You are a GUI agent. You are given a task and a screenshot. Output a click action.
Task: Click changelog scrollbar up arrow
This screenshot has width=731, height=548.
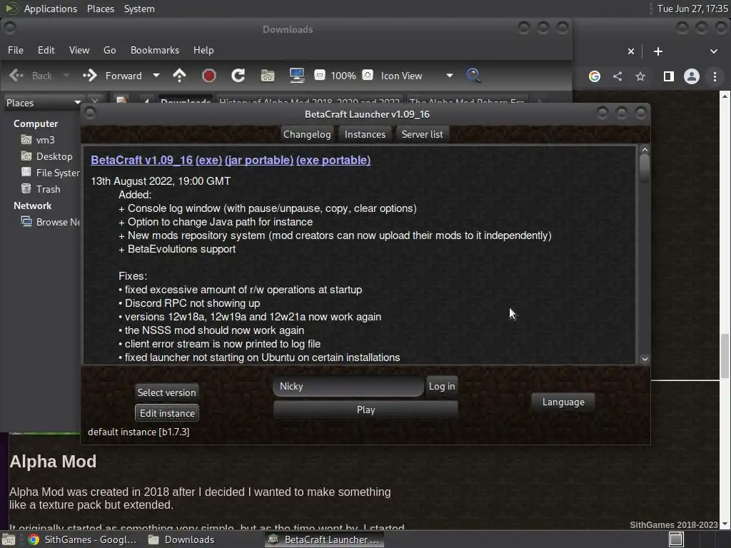(x=645, y=150)
